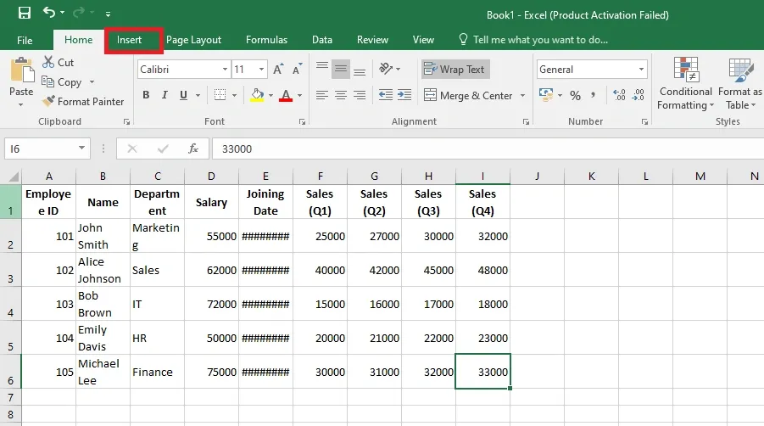
Task: Click the Save icon in quick access toolbar
Action: pyautogui.click(x=24, y=14)
